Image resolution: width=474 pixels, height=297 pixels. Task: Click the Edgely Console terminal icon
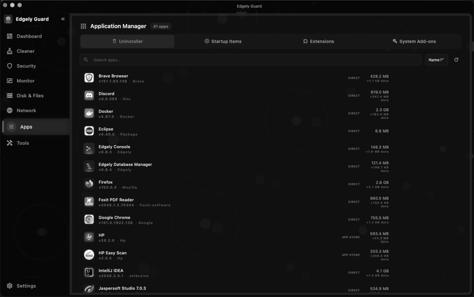tap(89, 149)
